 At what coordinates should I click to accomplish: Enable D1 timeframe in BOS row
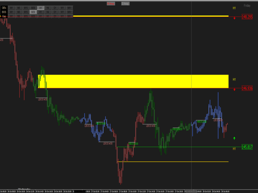(55, 12)
